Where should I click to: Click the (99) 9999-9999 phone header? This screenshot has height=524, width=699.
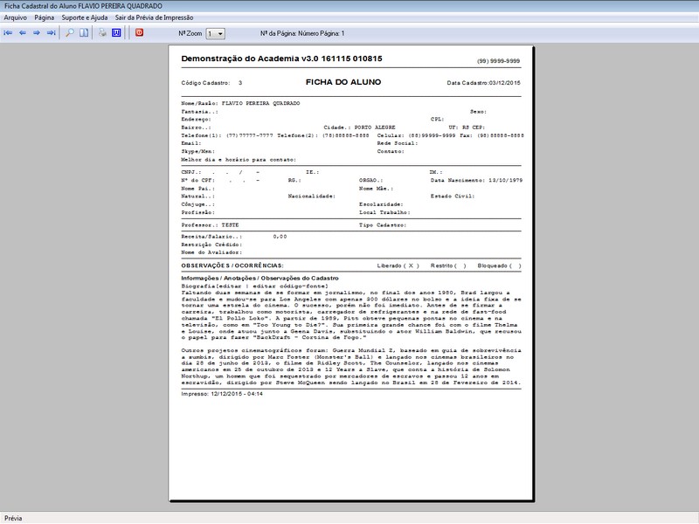click(498, 61)
